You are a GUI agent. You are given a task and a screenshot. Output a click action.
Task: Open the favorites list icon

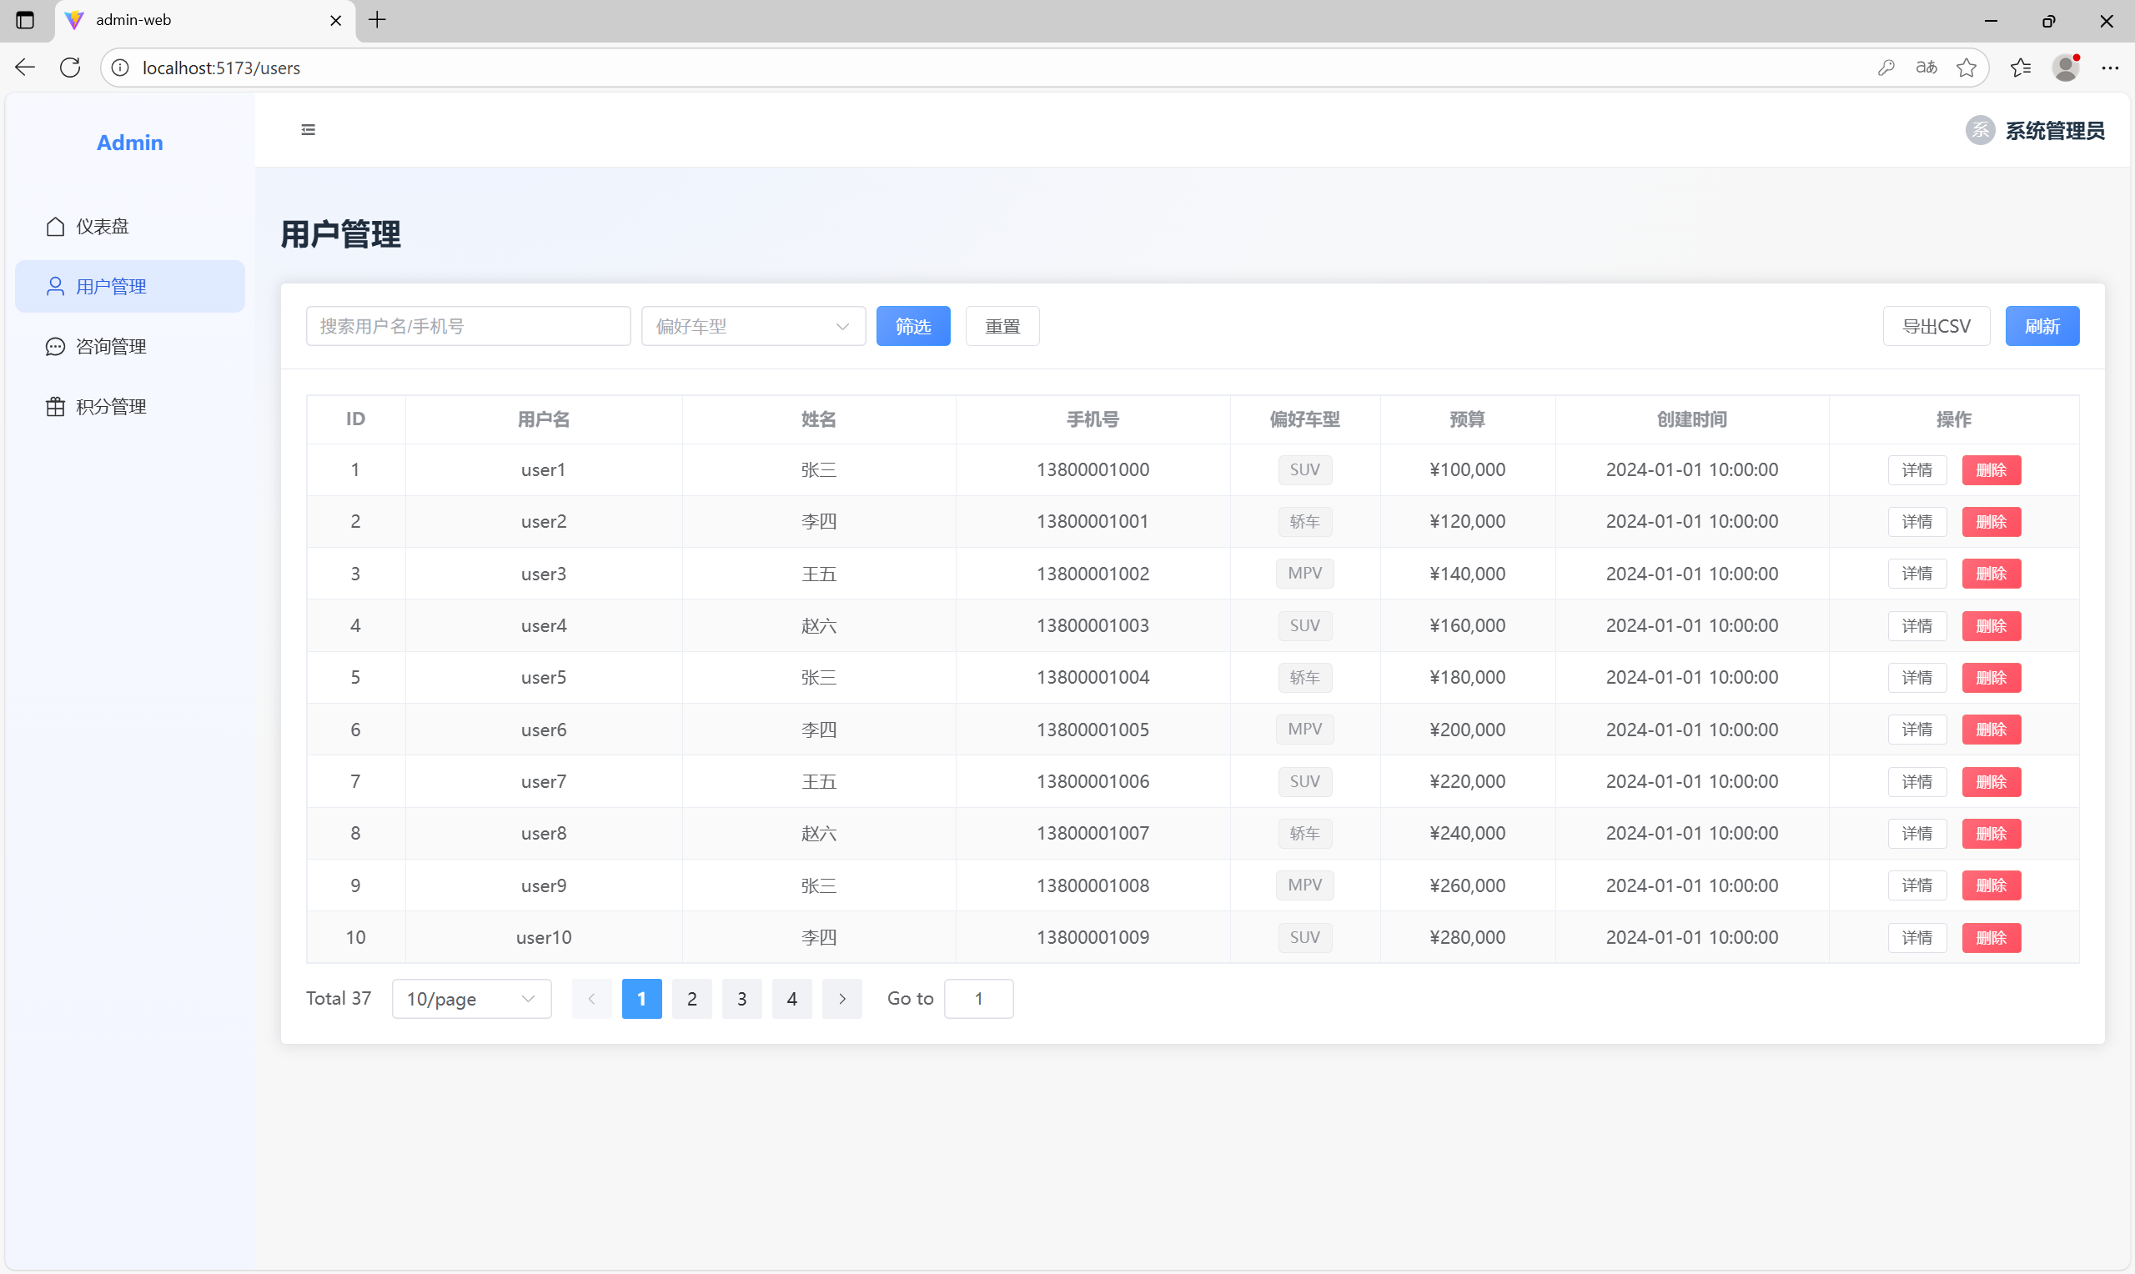tap(2020, 68)
